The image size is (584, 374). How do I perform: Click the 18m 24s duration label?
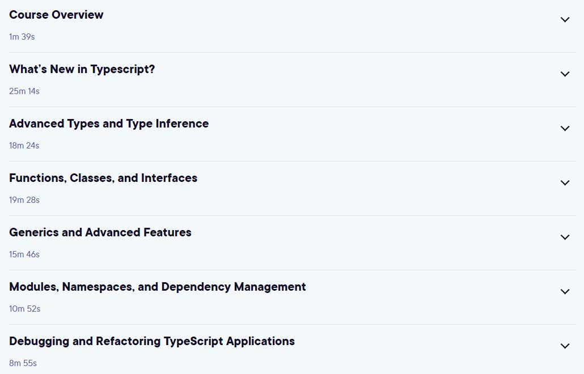[24, 146]
